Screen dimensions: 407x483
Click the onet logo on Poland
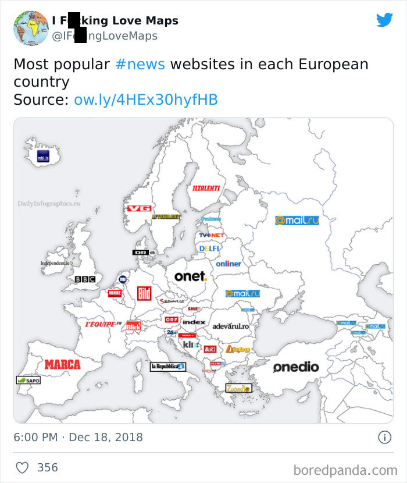click(x=191, y=276)
